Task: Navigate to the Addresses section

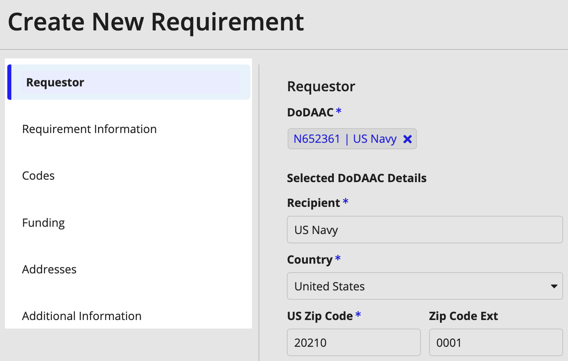Action: [x=49, y=269]
